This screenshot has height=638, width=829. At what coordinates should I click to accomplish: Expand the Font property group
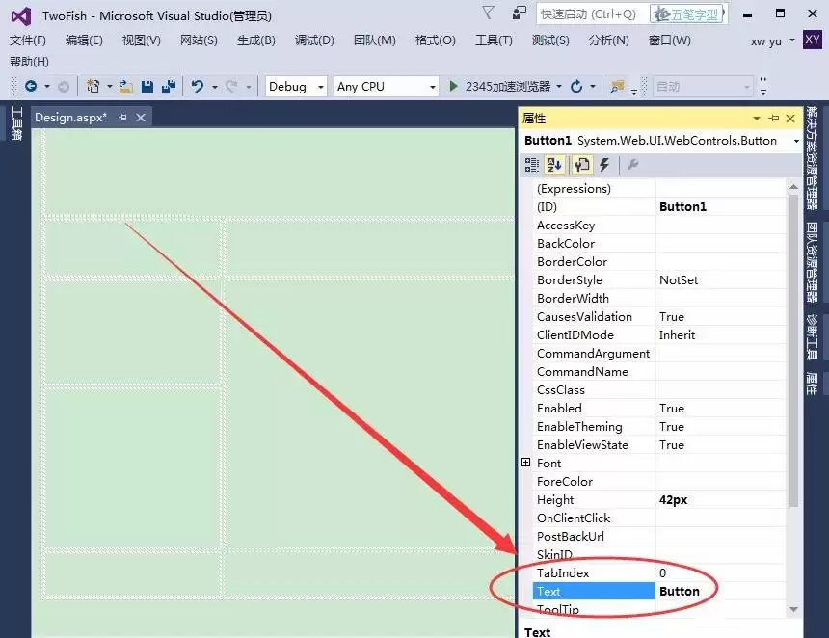tap(526, 463)
